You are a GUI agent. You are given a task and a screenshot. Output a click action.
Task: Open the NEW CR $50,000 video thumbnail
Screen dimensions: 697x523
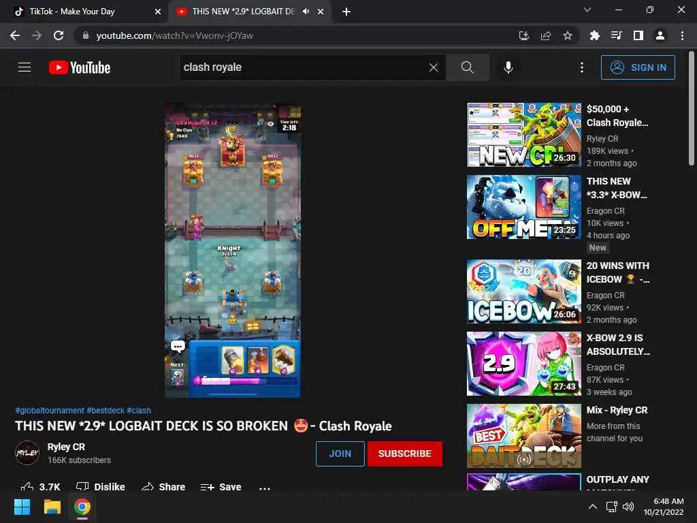click(523, 135)
